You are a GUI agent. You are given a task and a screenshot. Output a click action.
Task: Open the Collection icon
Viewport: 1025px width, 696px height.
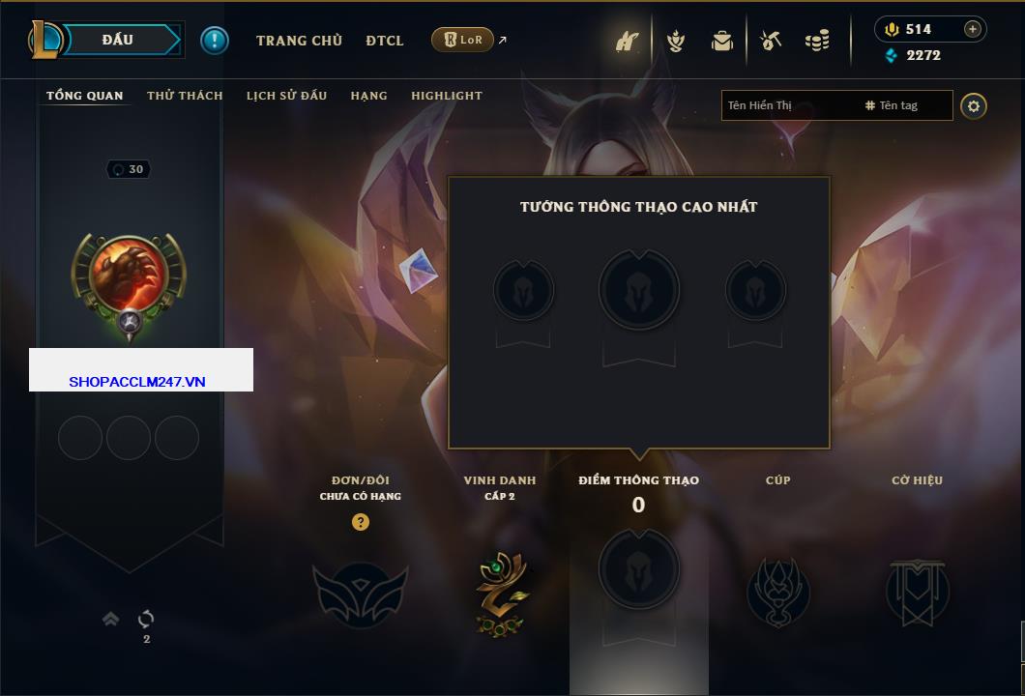tap(676, 42)
